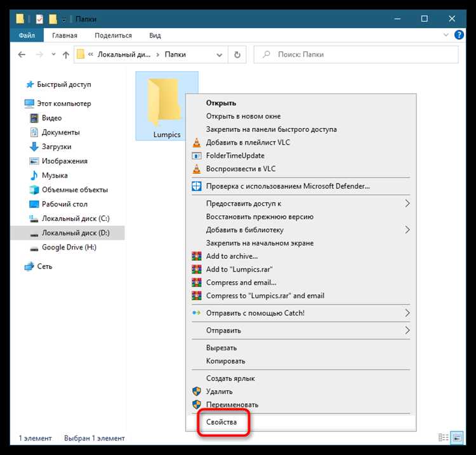Open Документы in navigation pane
The image size is (476, 455).
coord(61,133)
